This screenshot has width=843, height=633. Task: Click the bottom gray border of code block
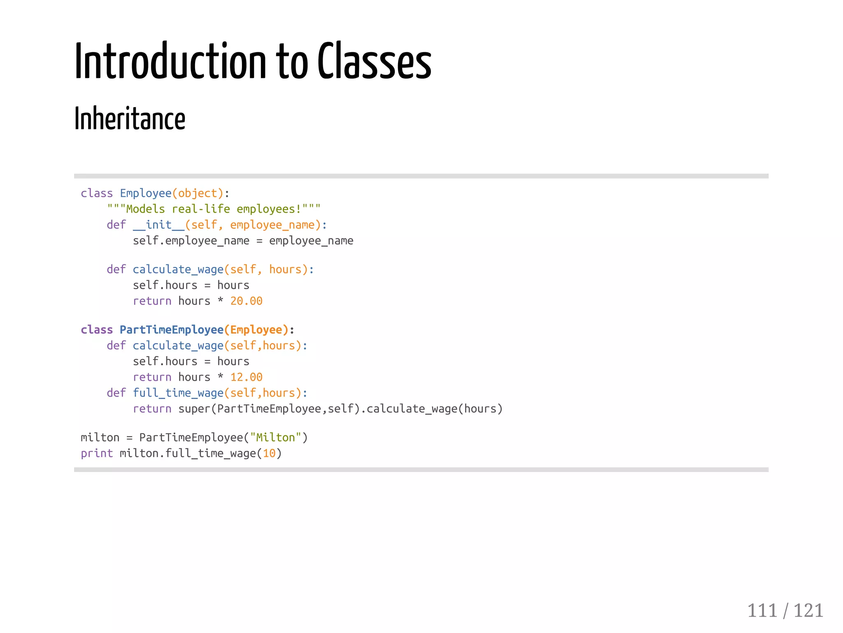tap(421, 469)
